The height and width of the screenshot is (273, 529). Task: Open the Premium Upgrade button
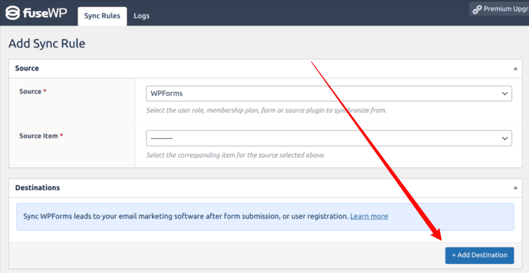click(x=500, y=9)
